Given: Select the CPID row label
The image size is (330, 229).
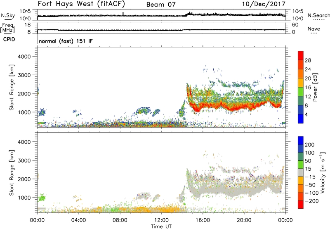Looking at the screenshot, I should pyautogui.click(x=9, y=39).
